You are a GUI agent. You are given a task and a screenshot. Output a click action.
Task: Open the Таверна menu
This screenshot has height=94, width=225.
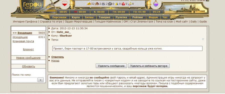[104, 17]
